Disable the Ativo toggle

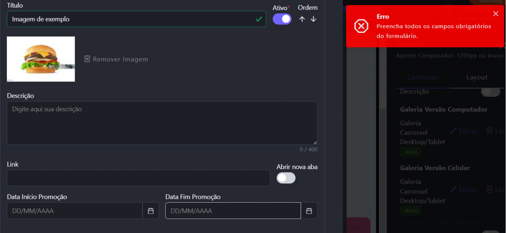(282, 19)
